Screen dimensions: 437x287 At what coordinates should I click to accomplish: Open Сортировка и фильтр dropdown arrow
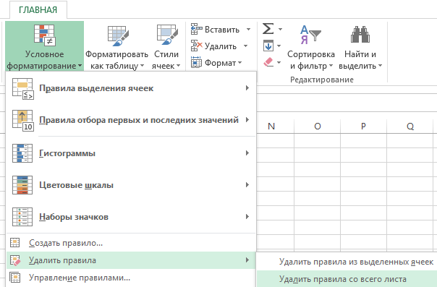331,66
